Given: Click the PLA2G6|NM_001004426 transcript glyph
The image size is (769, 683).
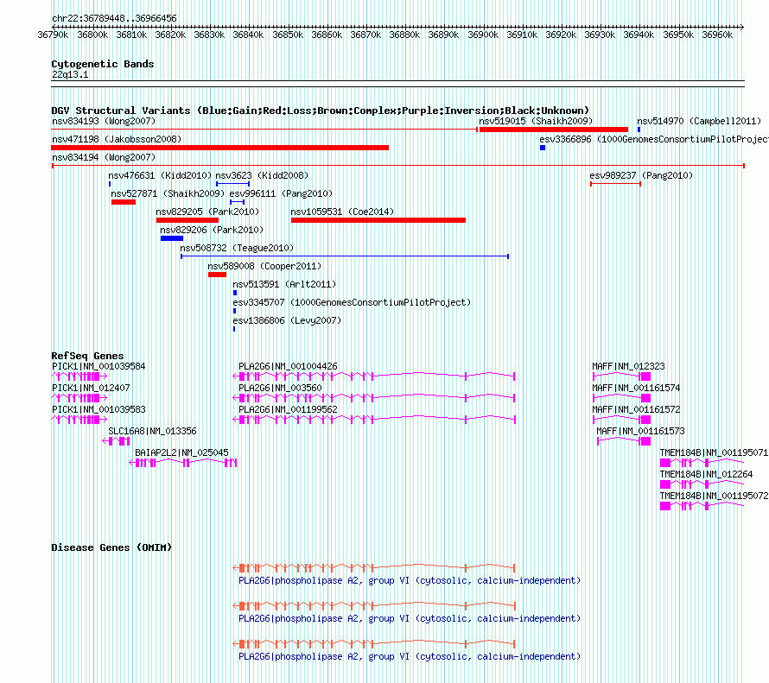Looking at the screenshot, I should click(374, 376).
